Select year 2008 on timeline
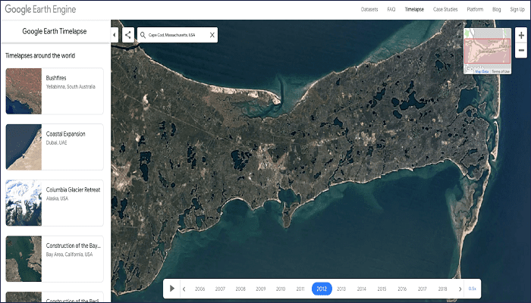 point(240,289)
